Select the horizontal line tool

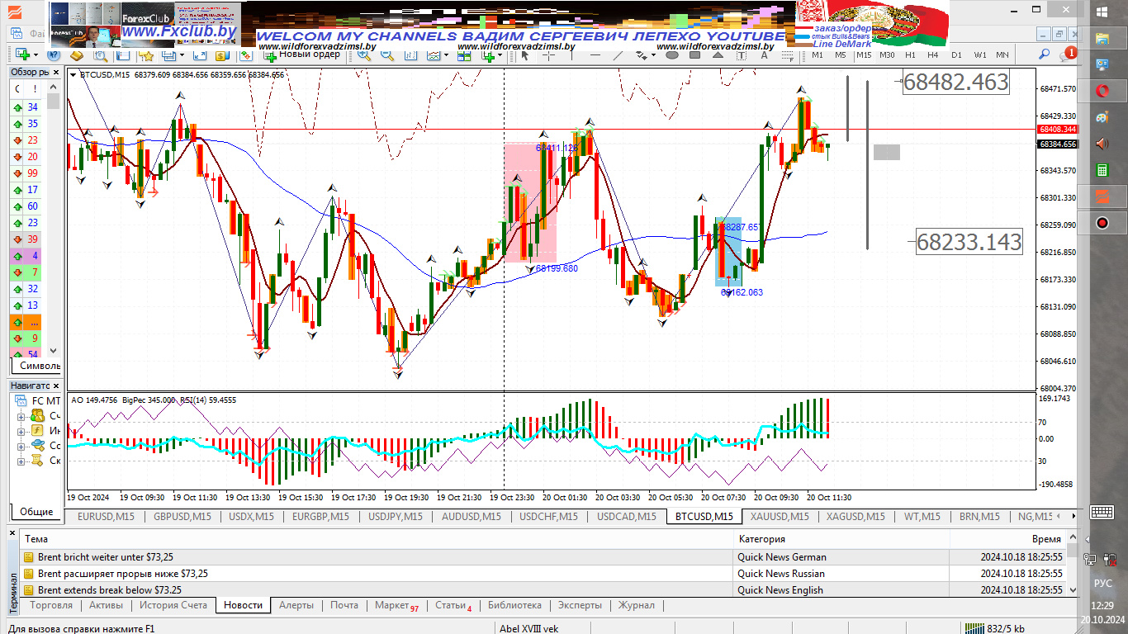595,54
